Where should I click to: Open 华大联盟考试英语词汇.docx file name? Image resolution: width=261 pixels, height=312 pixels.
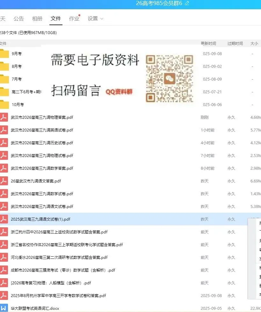pos(35,308)
